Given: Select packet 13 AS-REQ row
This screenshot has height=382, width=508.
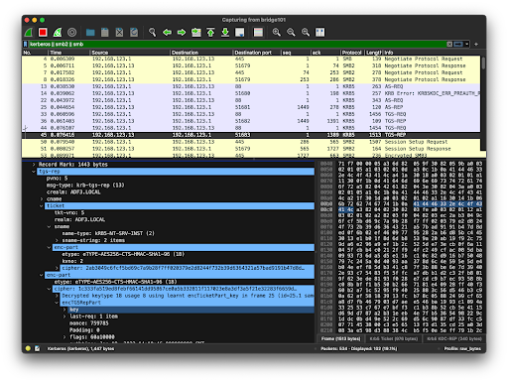Looking at the screenshot, I should coord(251,86).
